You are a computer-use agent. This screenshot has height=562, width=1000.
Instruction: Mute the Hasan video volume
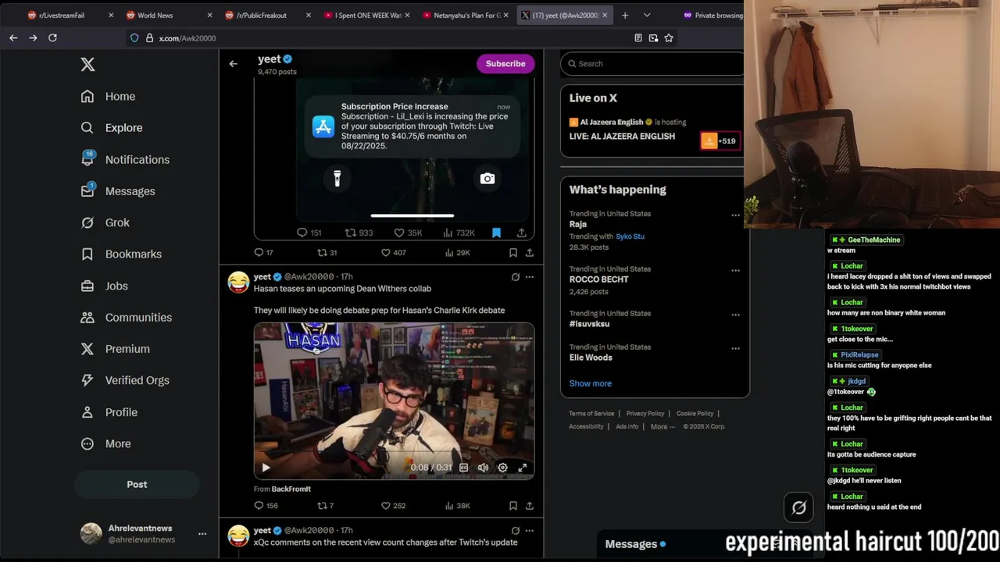pos(483,468)
